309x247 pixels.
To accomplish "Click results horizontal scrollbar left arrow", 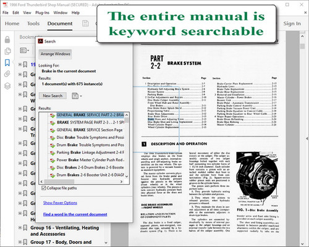I will click(41, 182).
